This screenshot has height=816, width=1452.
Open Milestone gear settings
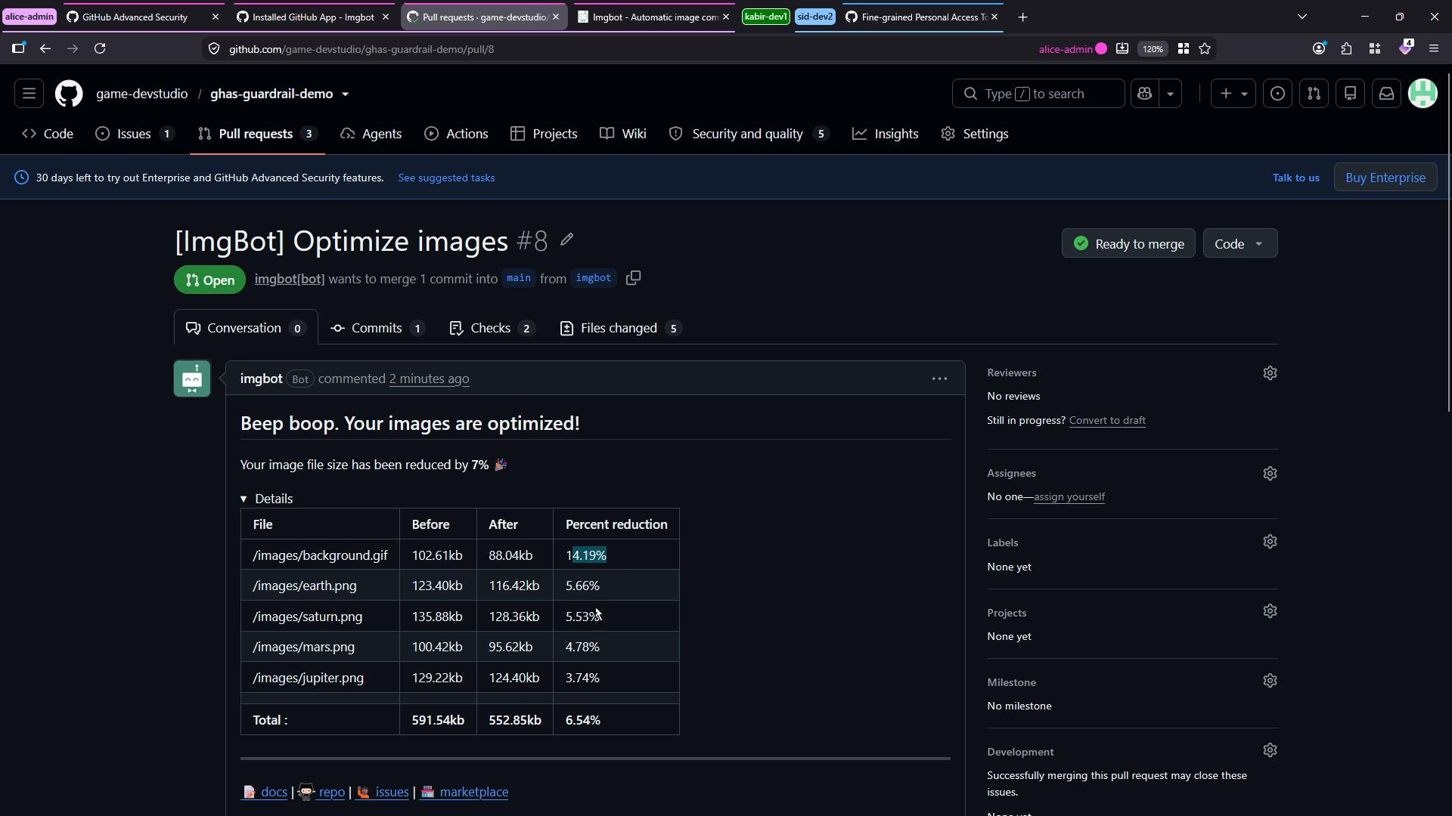point(1270,681)
